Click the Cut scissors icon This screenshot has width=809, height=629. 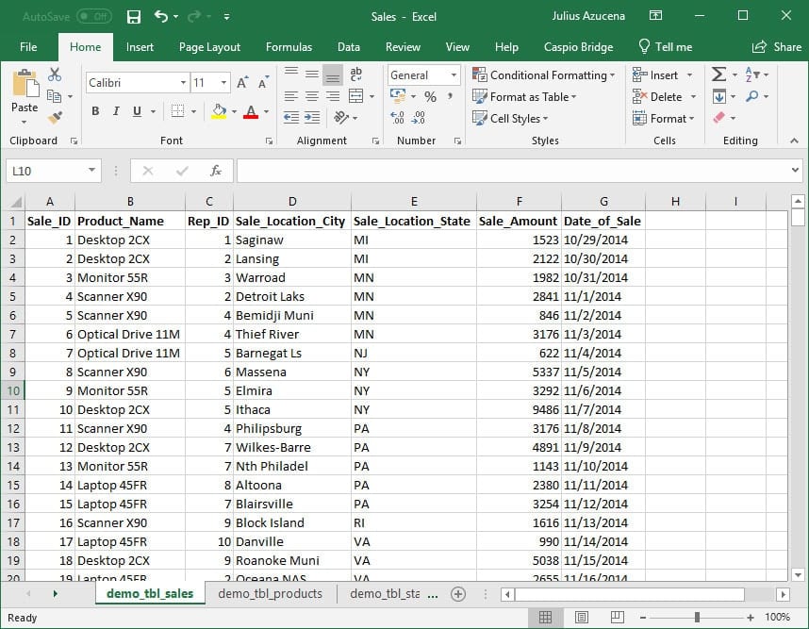click(54, 75)
